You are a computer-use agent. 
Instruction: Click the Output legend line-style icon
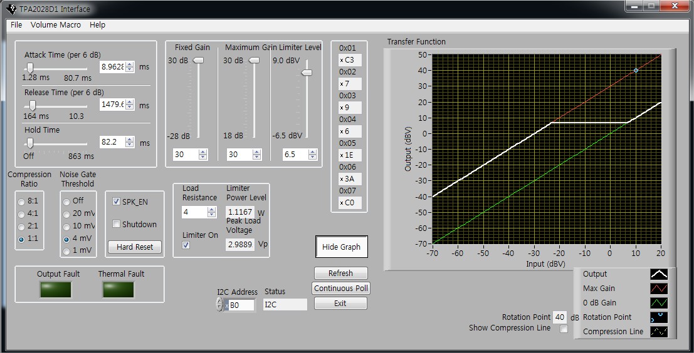point(659,274)
